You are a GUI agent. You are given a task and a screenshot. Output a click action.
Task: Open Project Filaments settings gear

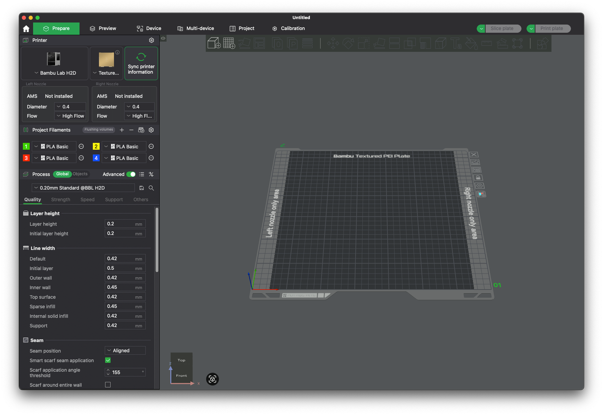(151, 130)
